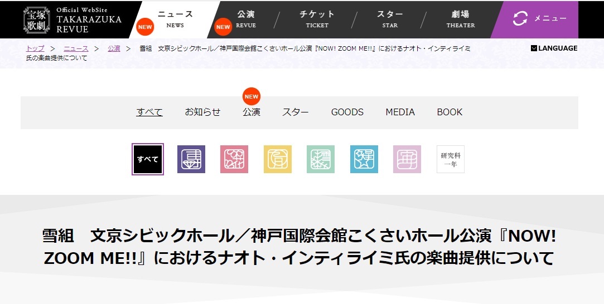Select the lavender Cosmos troupe (宙) icon
Image resolution: width=604 pixels, height=304 pixels.
point(407,159)
